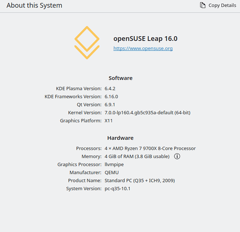Click the openSUSE Leap 16.0 heading
The height and width of the screenshot is (232, 240).
146,39
